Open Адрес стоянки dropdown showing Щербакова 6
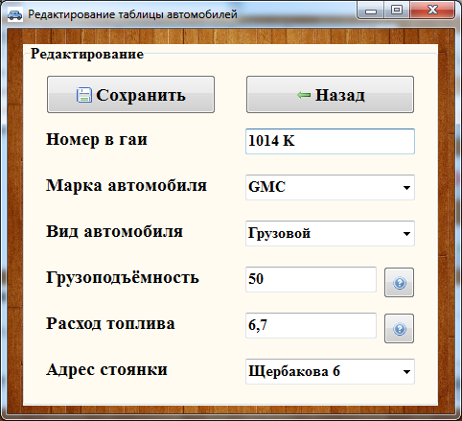The height and width of the screenshot is (421, 462). click(330, 371)
